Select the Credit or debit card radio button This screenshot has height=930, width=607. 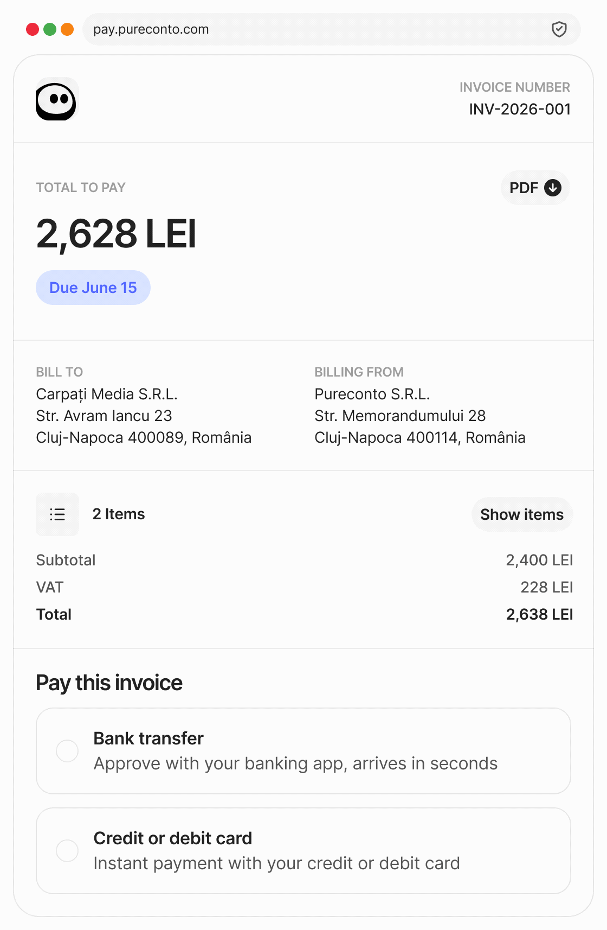(67, 851)
